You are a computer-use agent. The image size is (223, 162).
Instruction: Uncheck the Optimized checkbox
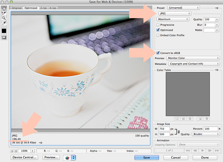click(158, 30)
